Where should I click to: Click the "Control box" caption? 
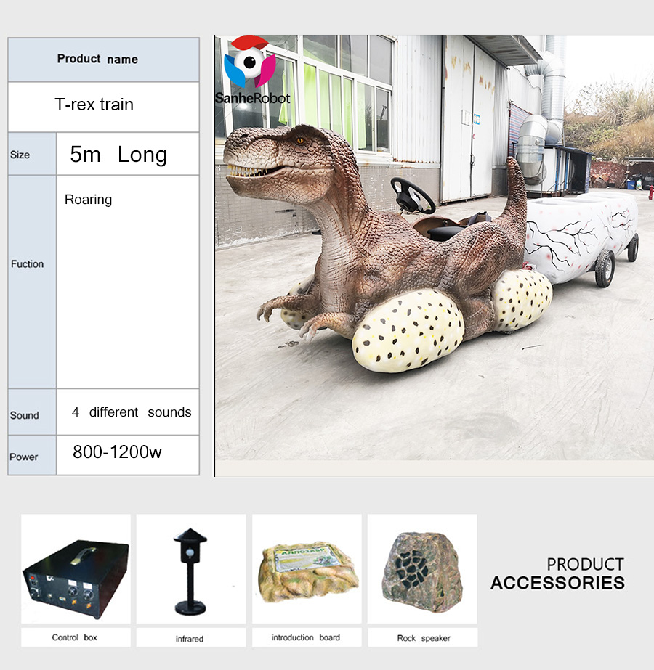pyautogui.click(x=74, y=637)
